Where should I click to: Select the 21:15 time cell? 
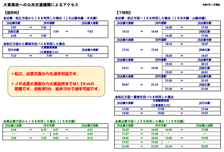(155, 85)
